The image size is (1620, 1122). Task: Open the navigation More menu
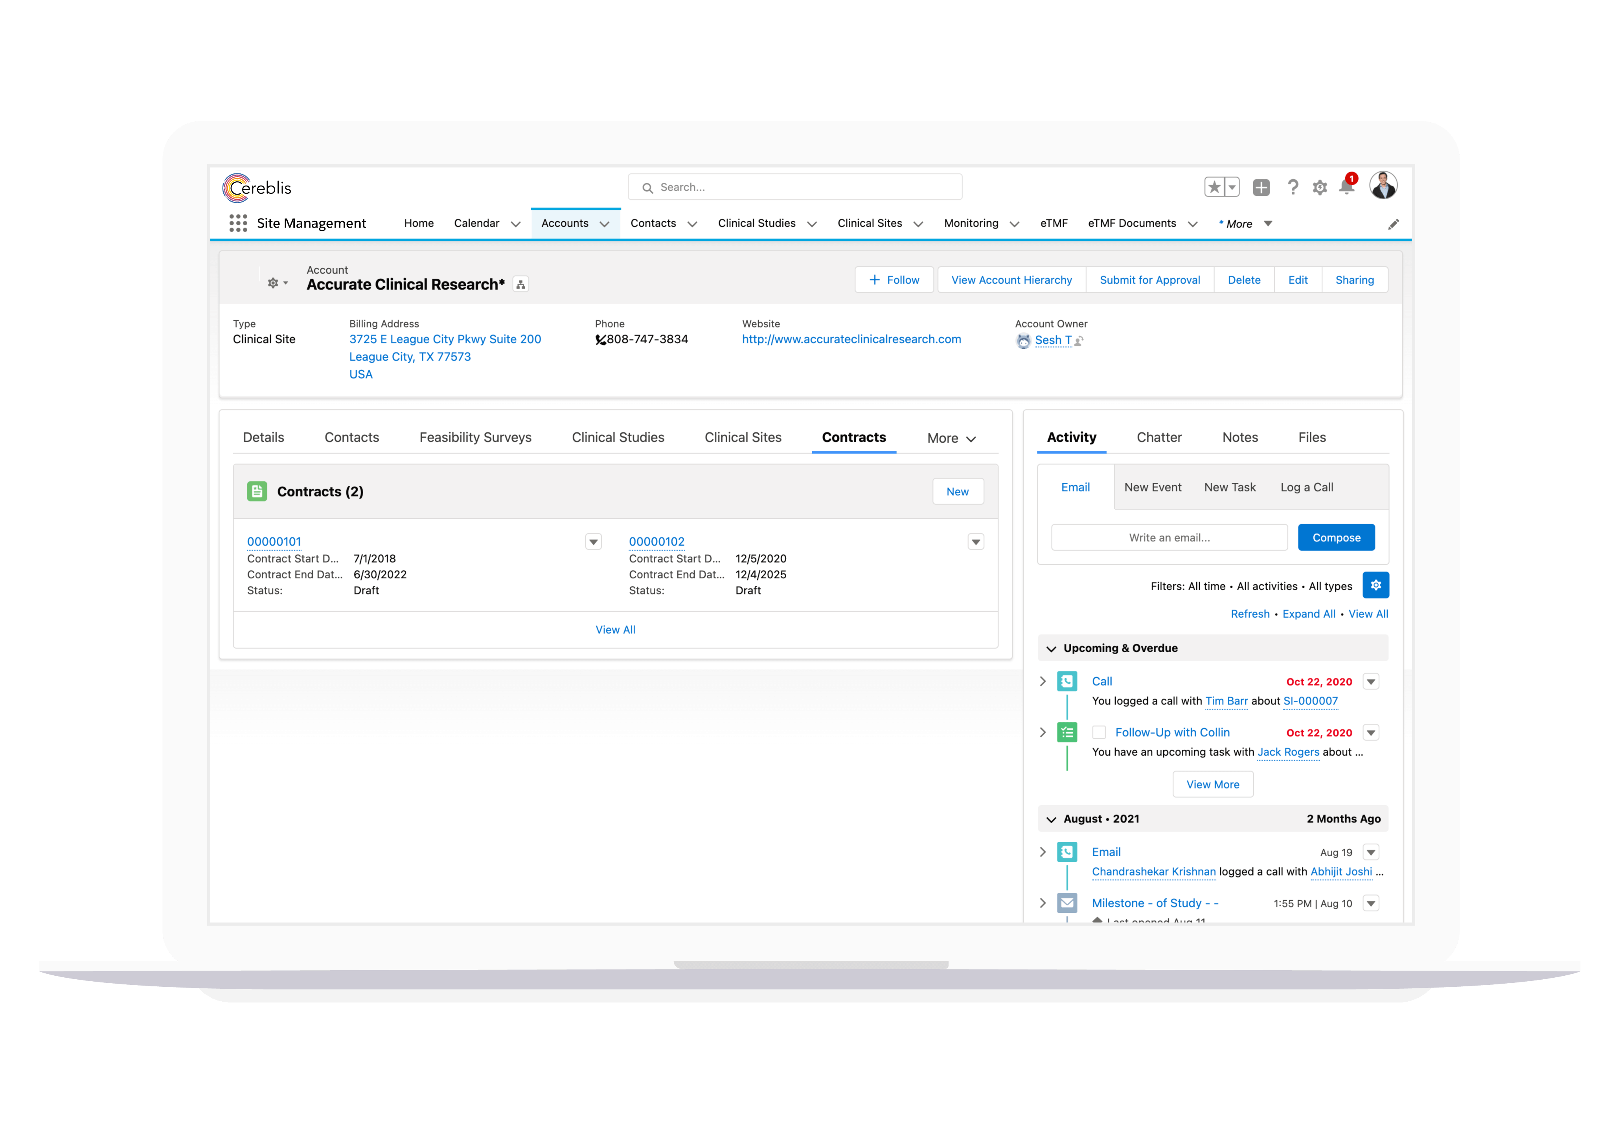click(x=1245, y=224)
